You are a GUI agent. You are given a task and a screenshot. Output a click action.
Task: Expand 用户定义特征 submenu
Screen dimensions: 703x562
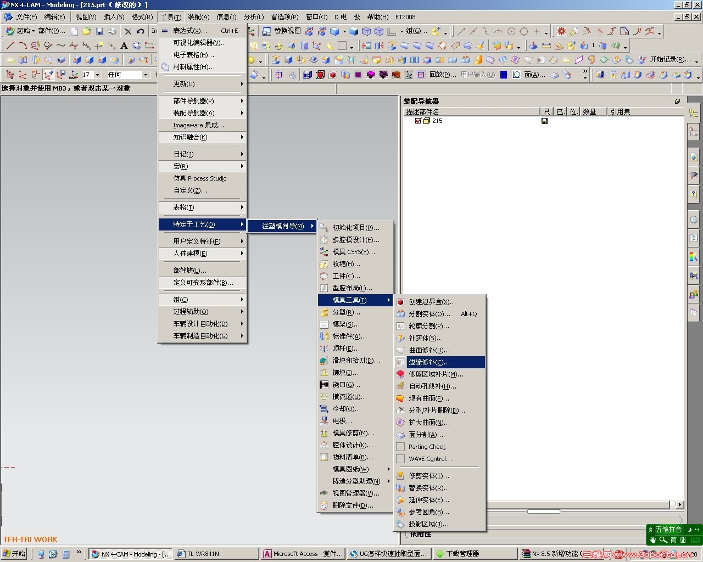click(202, 241)
